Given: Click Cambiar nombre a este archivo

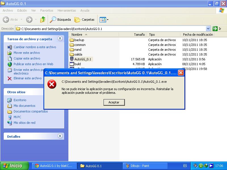Looking at the screenshot, I should [x=35, y=47].
